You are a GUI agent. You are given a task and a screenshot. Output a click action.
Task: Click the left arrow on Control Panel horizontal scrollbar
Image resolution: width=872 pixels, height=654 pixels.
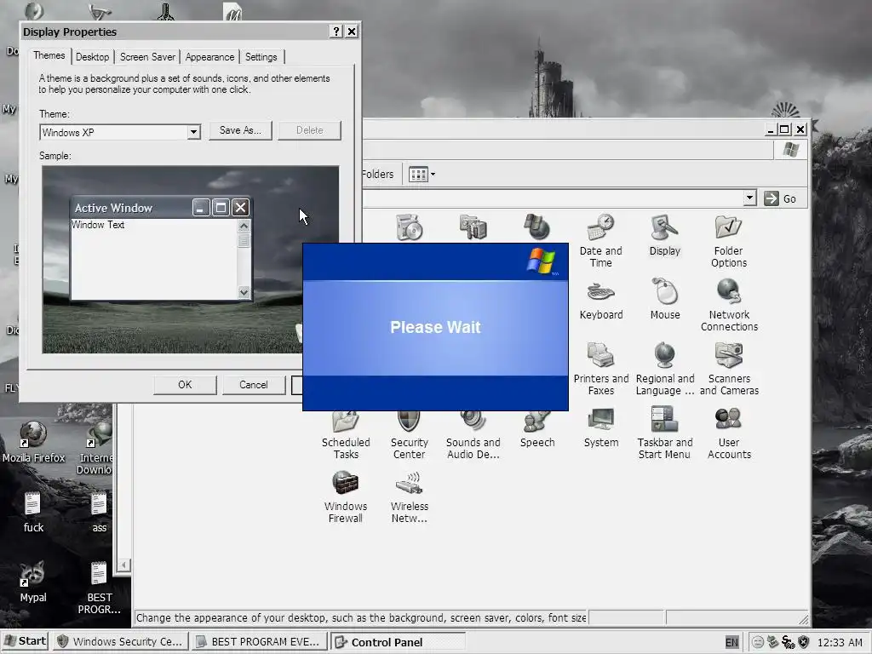[x=123, y=565]
